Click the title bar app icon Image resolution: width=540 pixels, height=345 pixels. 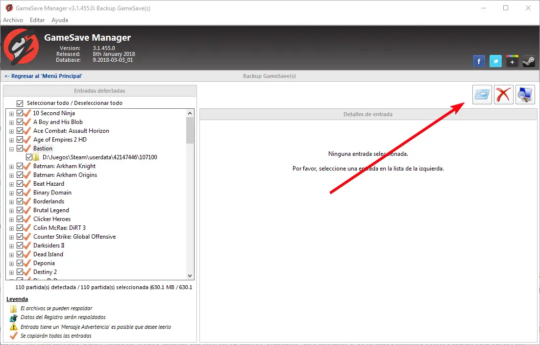click(9, 8)
